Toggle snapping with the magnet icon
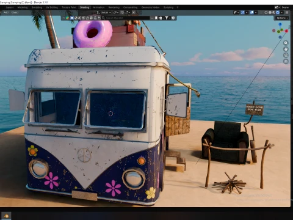Image resolution: width=293 pixels, height=220 pixels. tap(122, 12)
